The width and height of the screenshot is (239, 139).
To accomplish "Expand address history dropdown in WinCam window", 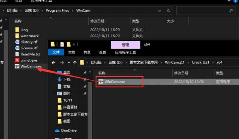I will (x=159, y=11).
